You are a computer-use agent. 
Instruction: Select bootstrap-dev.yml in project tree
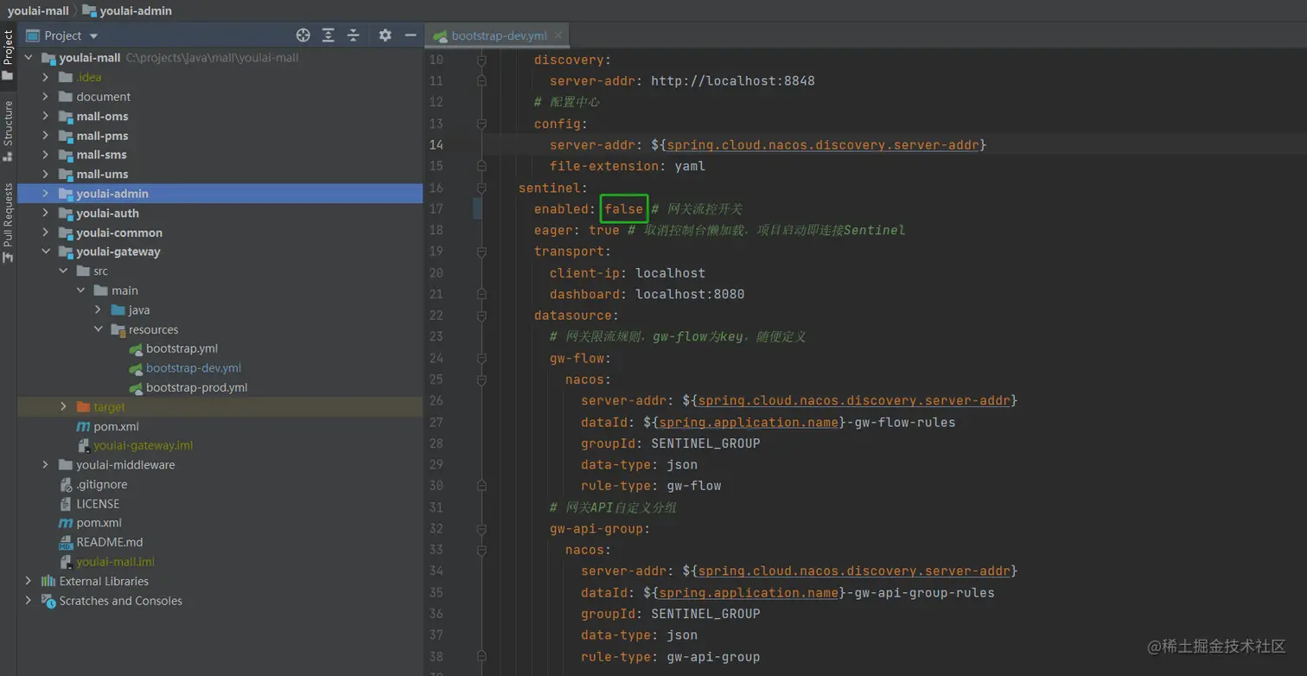coord(194,367)
